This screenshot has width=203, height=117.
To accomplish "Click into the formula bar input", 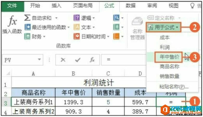I will pos(124,60).
